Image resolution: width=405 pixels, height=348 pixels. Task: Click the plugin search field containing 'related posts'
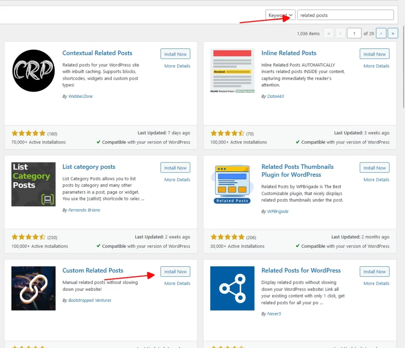[346, 15]
